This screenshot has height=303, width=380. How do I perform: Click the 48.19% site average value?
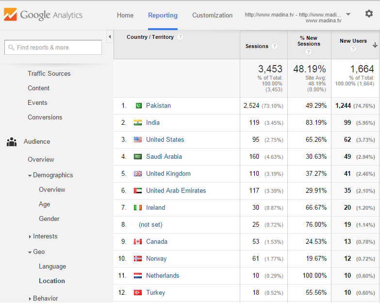(x=310, y=69)
